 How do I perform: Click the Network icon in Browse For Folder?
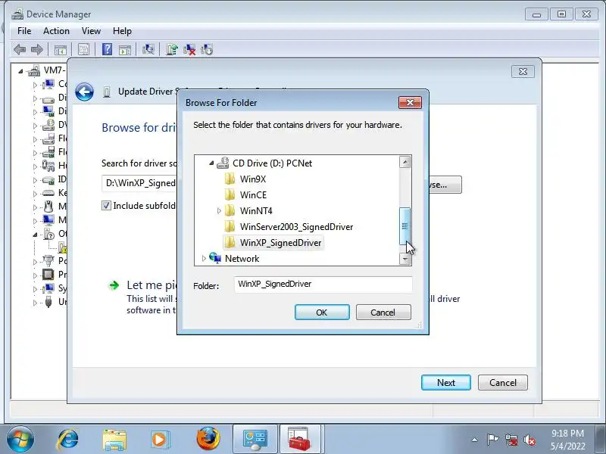(215, 258)
